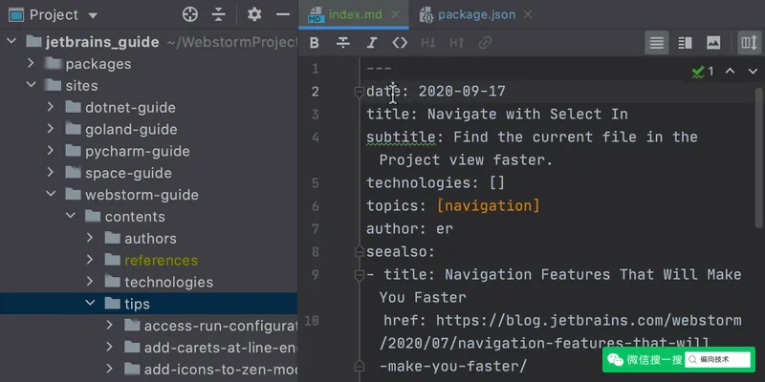Click the Collapse All icon in Project panel
Viewport: 765px width, 382px height.
point(219,14)
